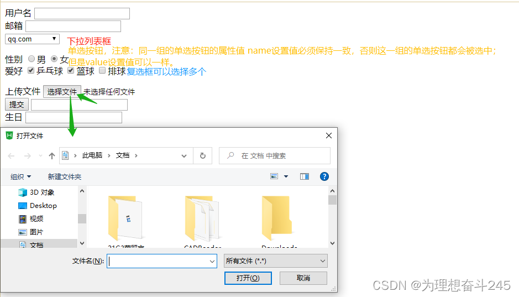Select the 女 radio button
The height and width of the screenshot is (297, 519).
point(54,59)
